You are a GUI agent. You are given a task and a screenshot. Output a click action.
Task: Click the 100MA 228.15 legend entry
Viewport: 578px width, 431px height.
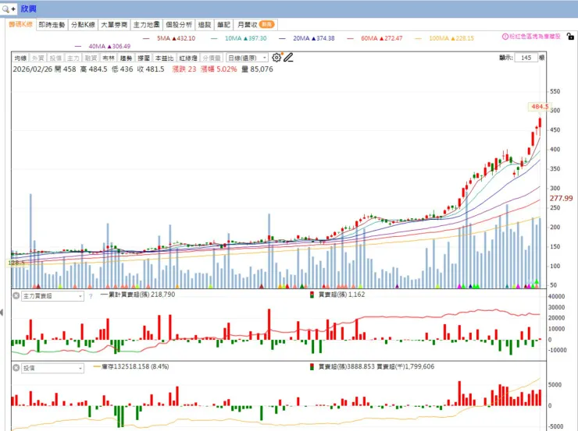coord(444,38)
